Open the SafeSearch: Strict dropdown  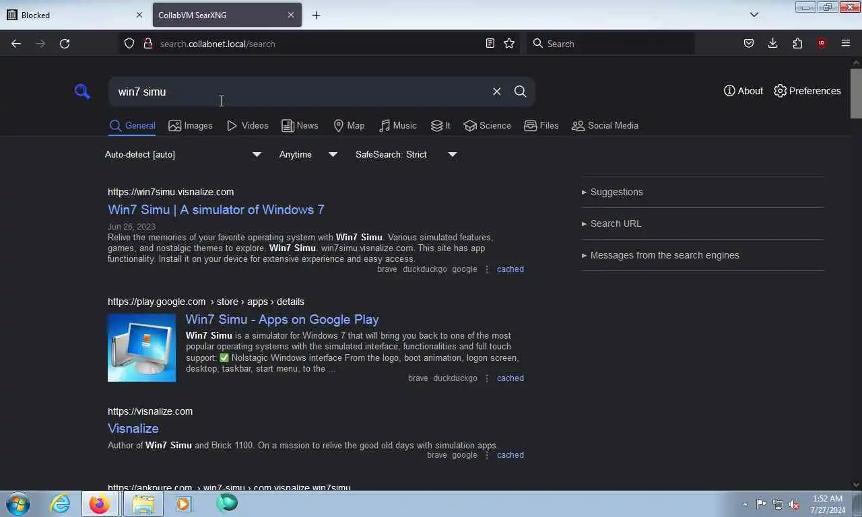[406, 155]
